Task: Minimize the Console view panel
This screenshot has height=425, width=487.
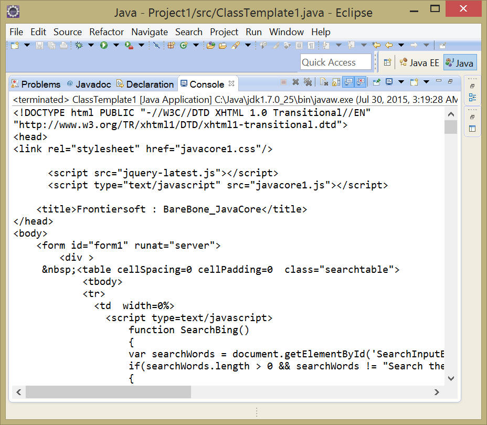Action: pos(439,81)
